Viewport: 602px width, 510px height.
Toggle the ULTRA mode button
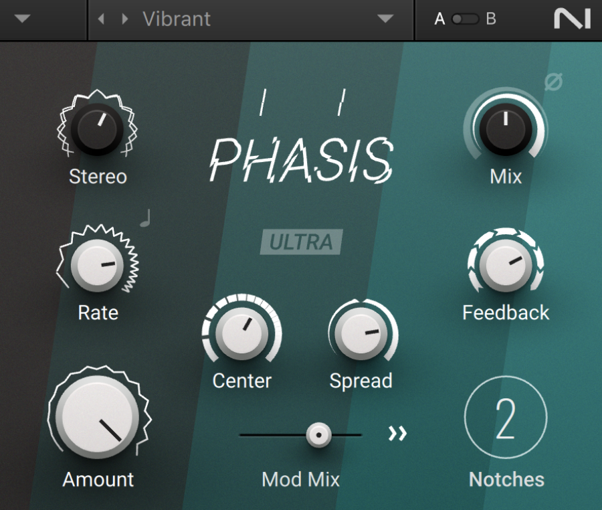pyautogui.click(x=302, y=242)
